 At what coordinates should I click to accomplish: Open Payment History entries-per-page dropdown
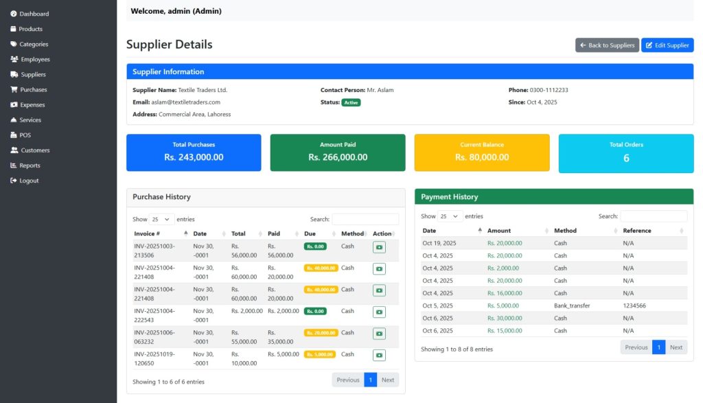450,216
